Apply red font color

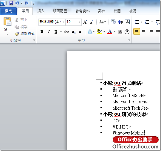pyautogui.click(x=110, y=32)
